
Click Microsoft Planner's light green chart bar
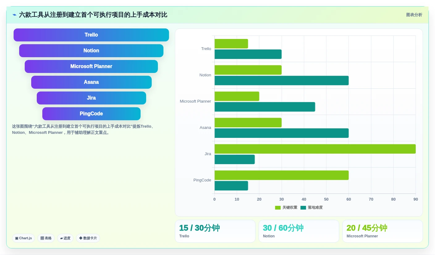(237, 96)
